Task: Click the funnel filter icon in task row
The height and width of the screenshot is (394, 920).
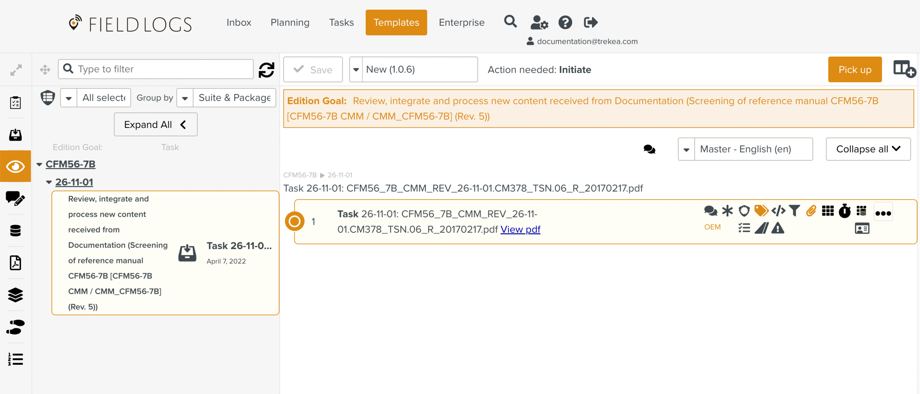Action: [x=795, y=211]
